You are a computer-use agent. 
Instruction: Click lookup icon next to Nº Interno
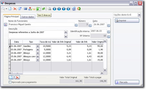click(x=108, y=36)
